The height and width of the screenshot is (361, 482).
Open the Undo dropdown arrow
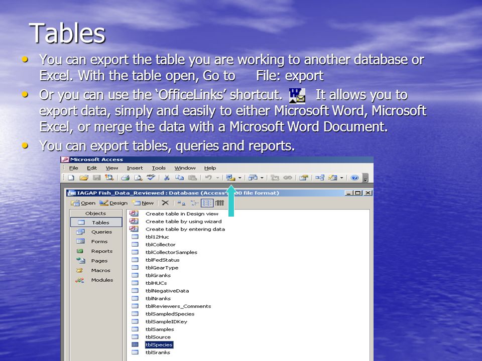pos(217,177)
